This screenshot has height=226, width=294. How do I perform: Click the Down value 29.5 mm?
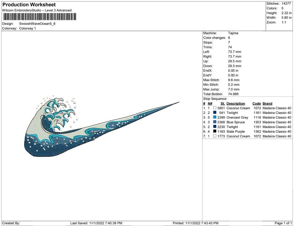[235, 66]
